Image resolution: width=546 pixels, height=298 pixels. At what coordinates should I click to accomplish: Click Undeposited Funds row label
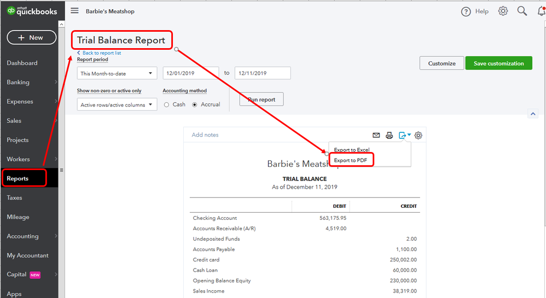(x=216, y=239)
